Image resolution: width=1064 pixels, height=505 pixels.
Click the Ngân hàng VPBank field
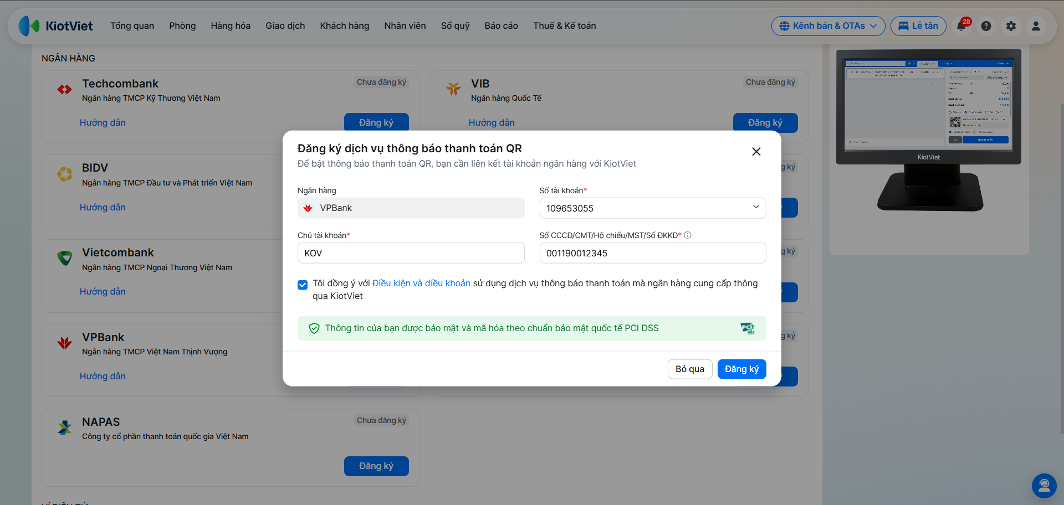coord(411,208)
